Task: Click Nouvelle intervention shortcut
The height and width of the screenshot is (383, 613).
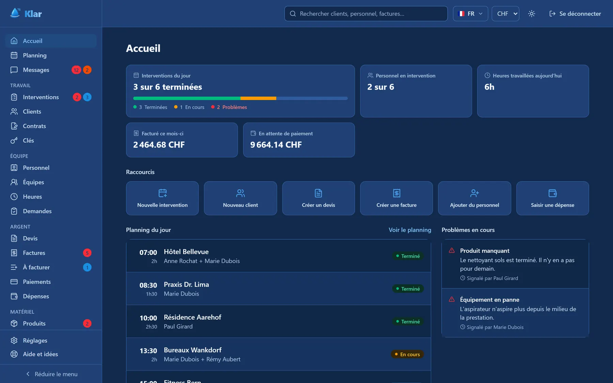Action: point(162,198)
